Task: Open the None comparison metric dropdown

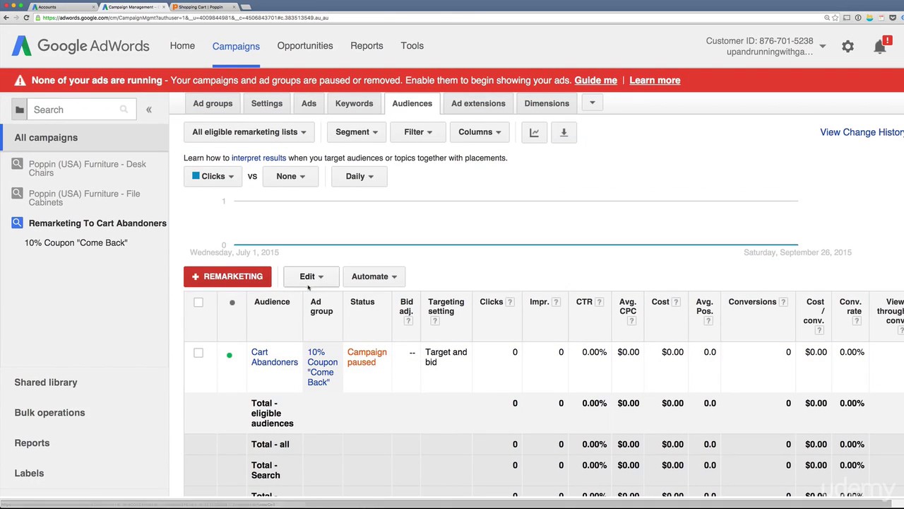Action: pos(290,177)
